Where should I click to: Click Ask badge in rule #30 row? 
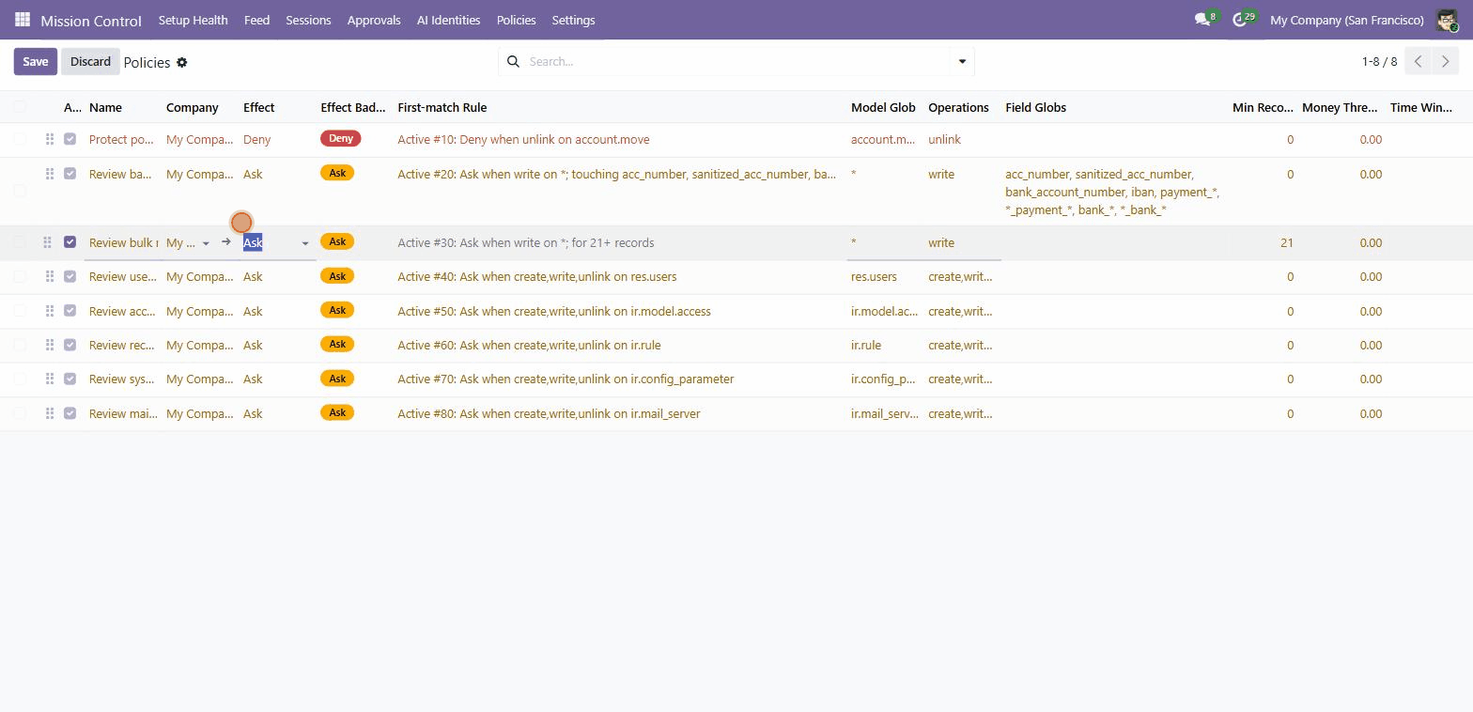337,241
